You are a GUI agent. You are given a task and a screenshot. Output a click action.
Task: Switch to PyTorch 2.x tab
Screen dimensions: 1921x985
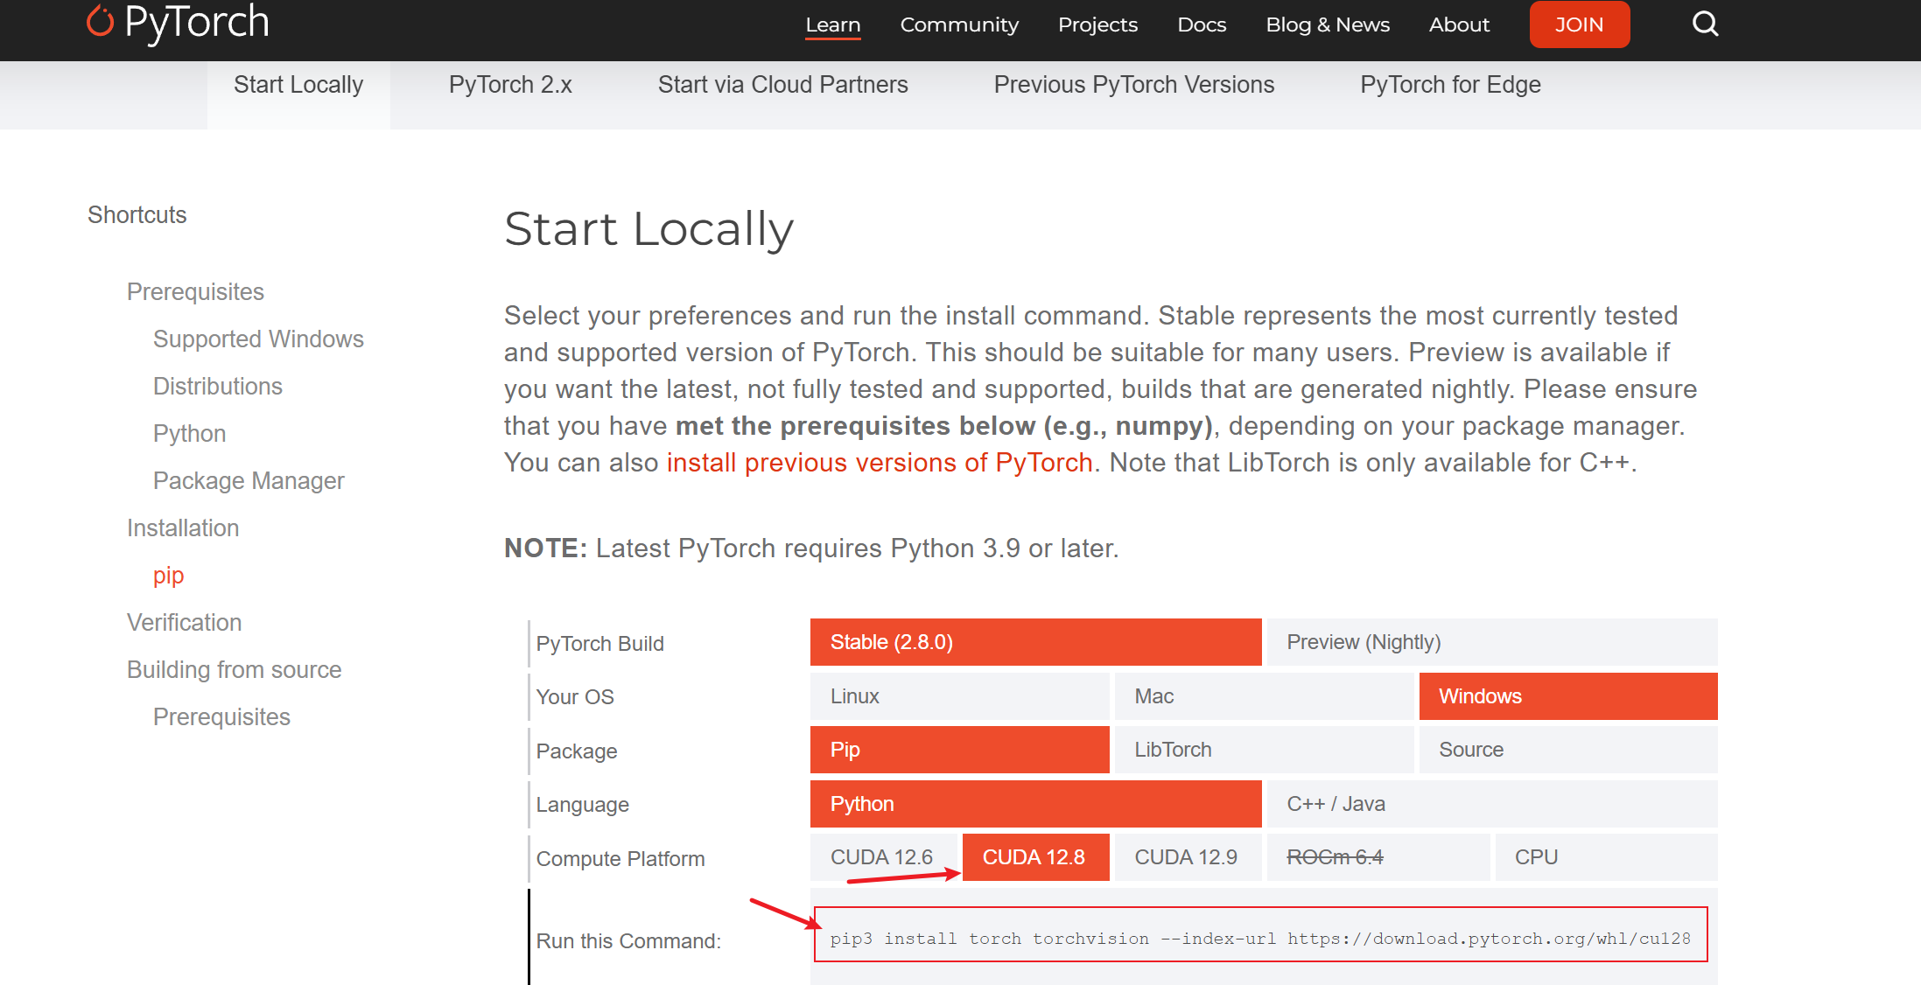tap(510, 85)
